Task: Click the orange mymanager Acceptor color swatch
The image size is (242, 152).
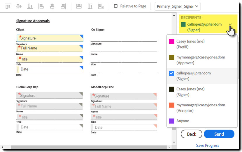Action: coord(172,105)
